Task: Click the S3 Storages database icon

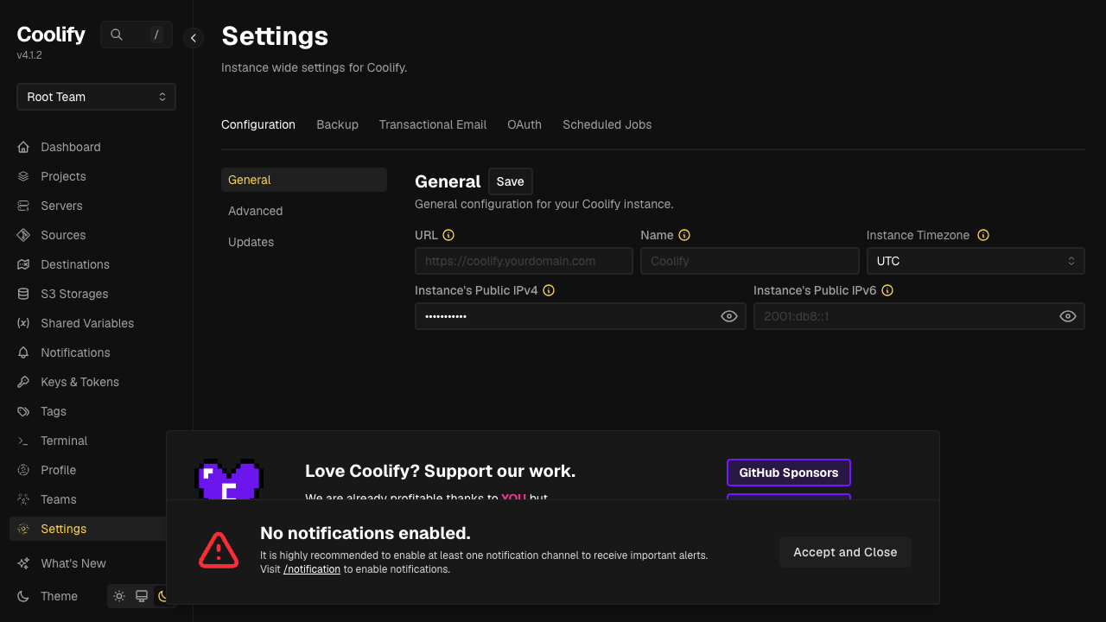Action: click(23, 294)
